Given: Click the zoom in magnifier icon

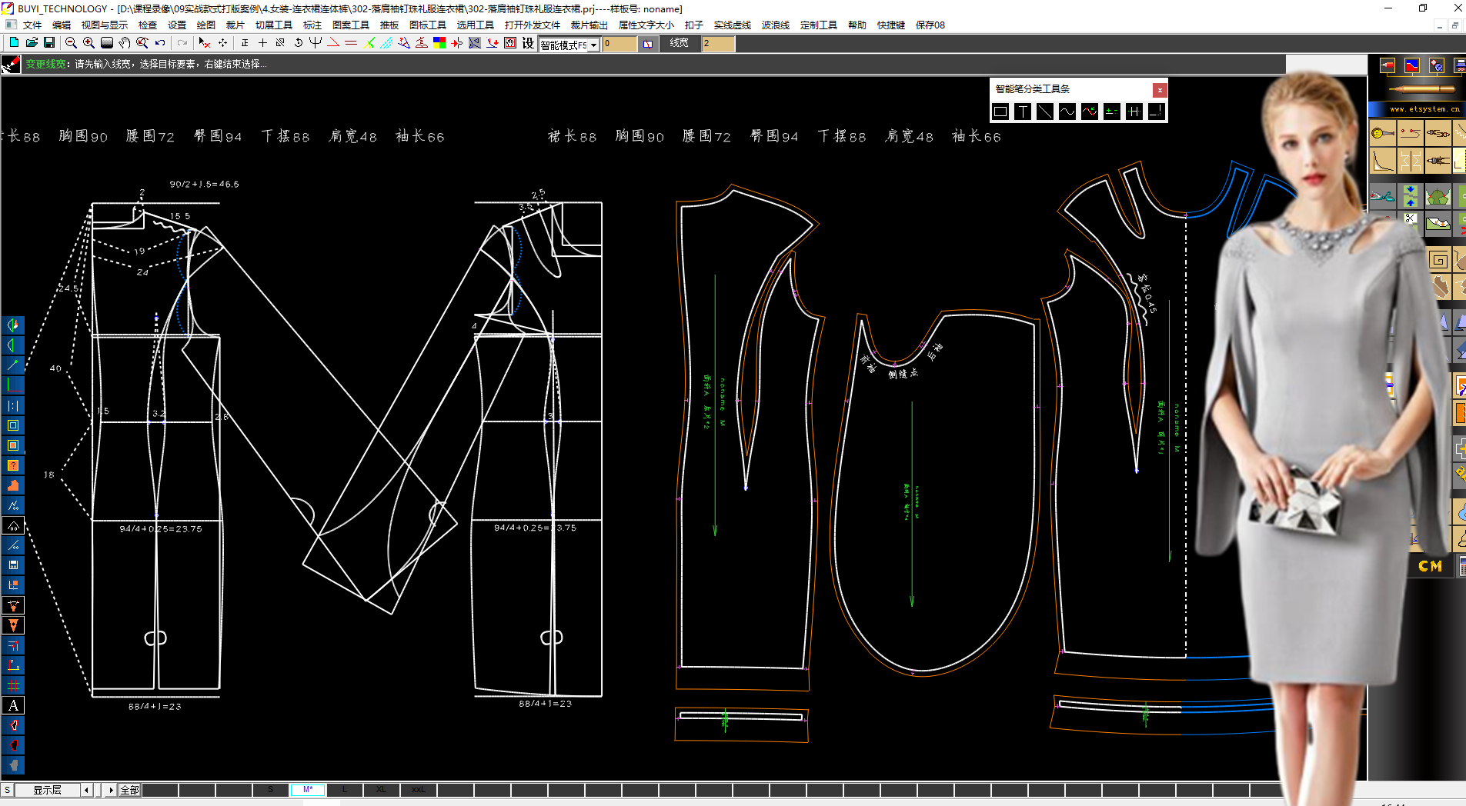Looking at the screenshot, I should click(88, 43).
